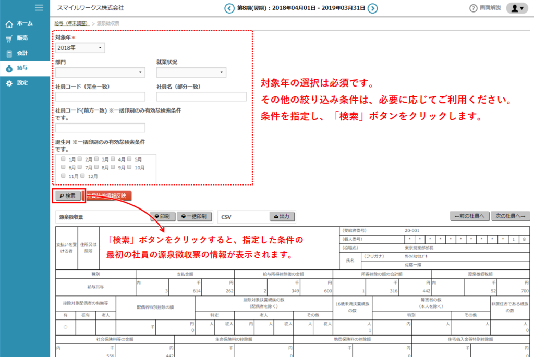Open the user account menu
The image size is (534, 357).
tap(517, 8)
